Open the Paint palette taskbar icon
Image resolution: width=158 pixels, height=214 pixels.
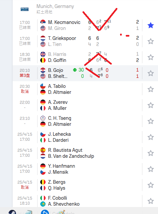click(61, 212)
